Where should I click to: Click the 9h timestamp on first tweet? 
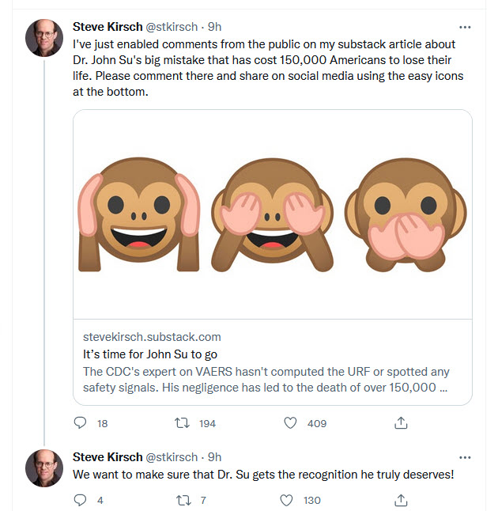tap(215, 27)
